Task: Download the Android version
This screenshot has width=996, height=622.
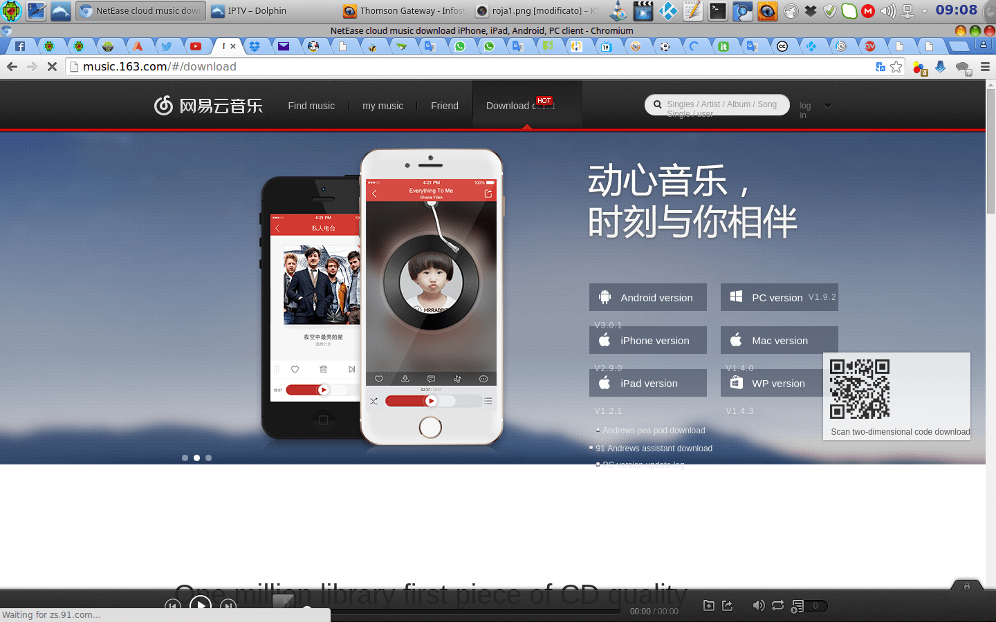Action: pyautogui.click(x=648, y=297)
